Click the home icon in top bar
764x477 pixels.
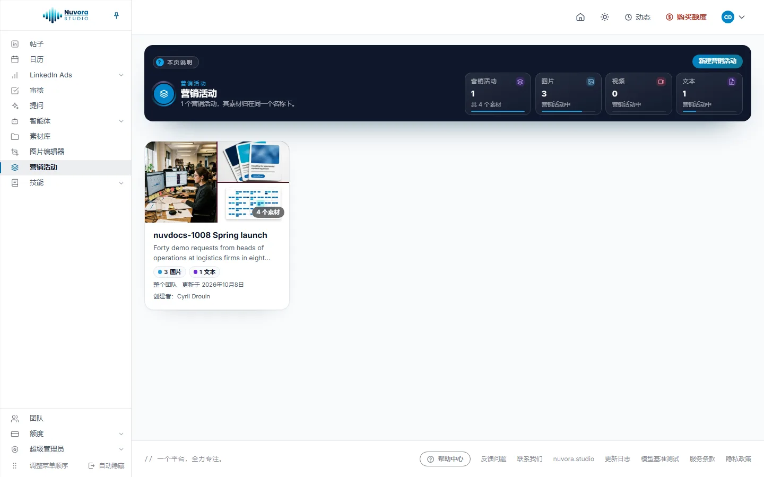pos(580,17)
